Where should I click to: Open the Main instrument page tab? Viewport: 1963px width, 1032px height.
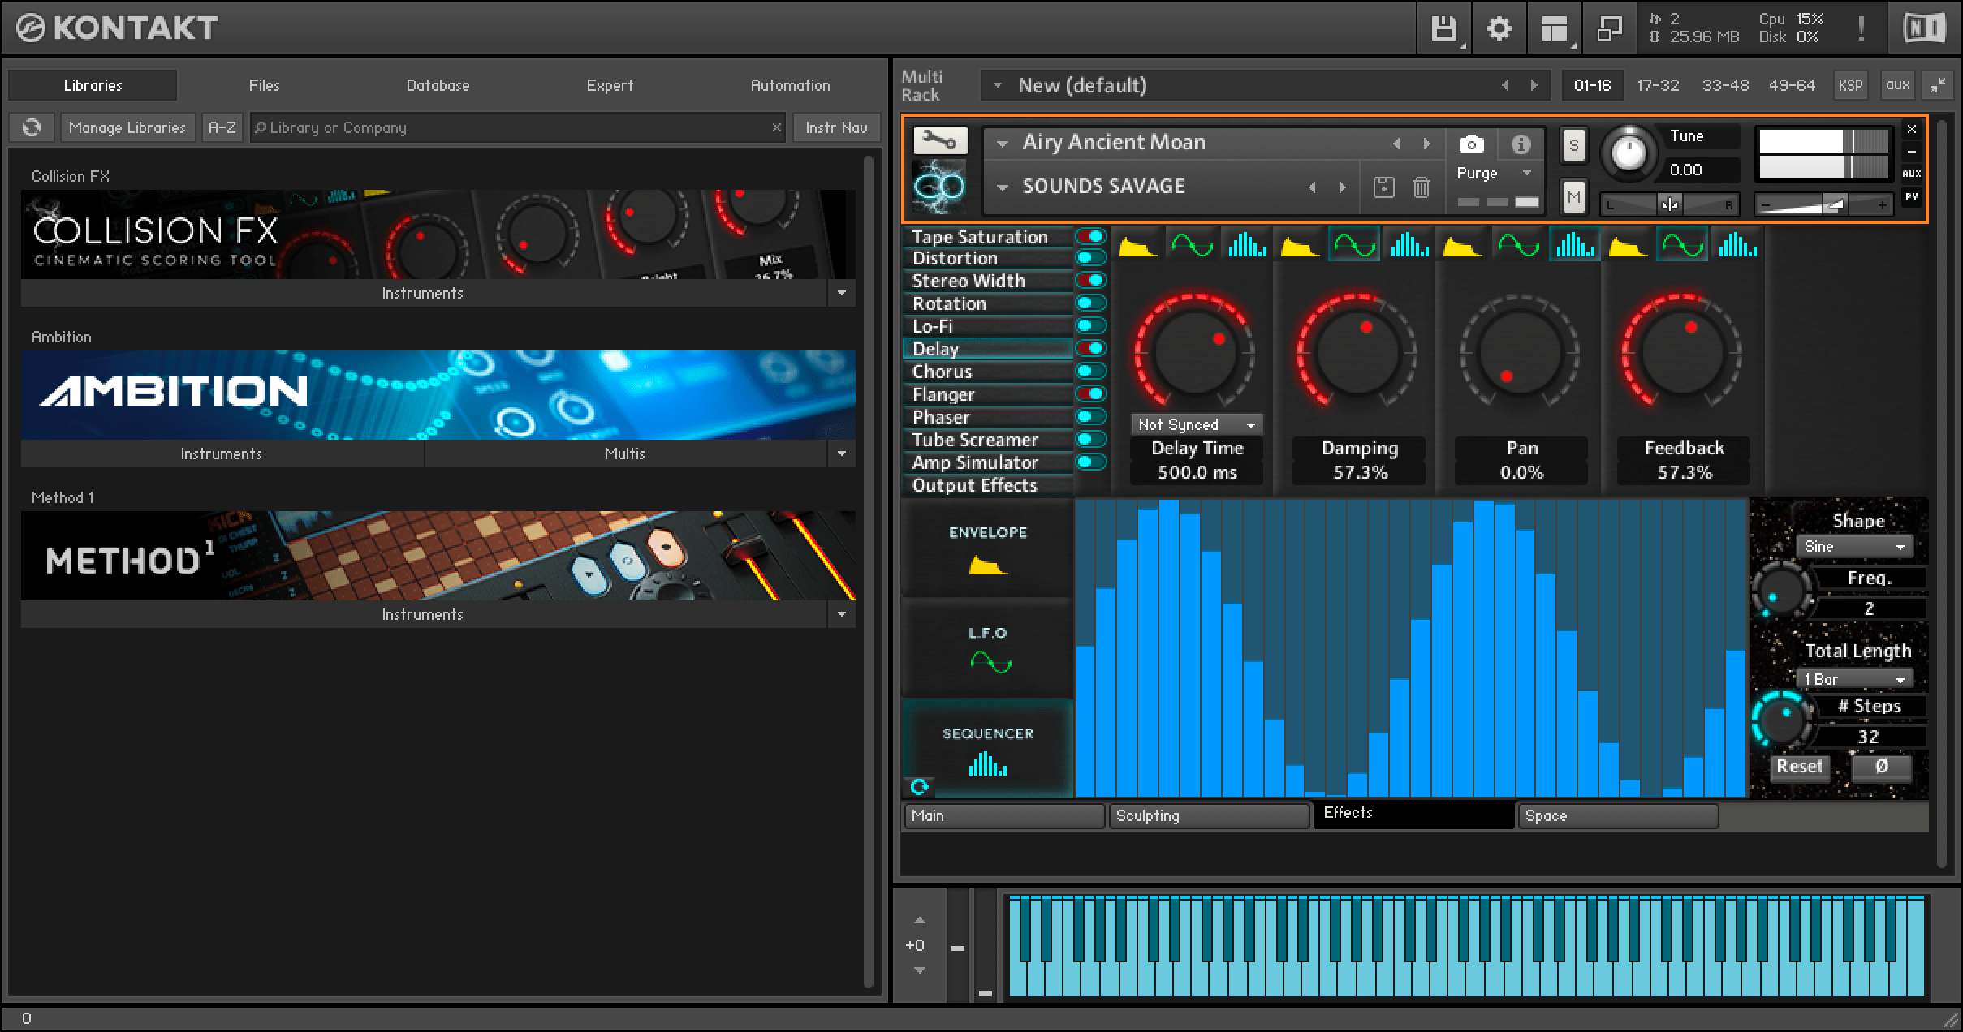click(1004, 815)
